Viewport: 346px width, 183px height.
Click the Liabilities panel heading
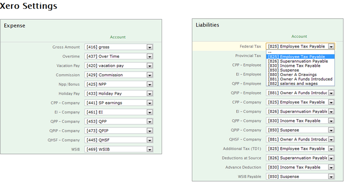point(207,25)
